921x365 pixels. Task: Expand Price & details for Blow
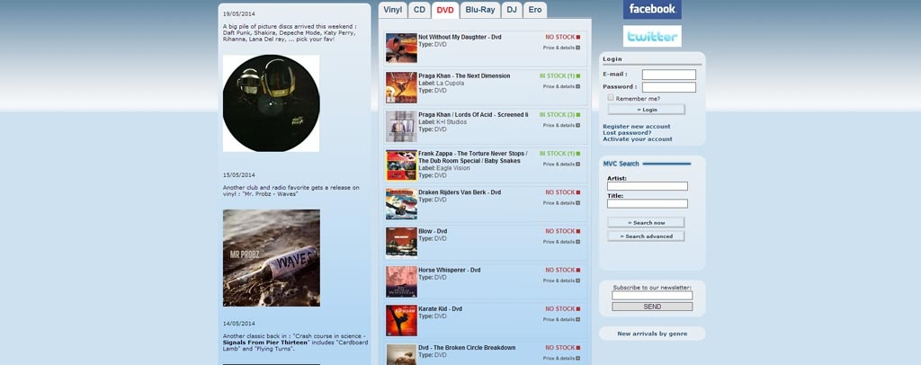point(561,241)
